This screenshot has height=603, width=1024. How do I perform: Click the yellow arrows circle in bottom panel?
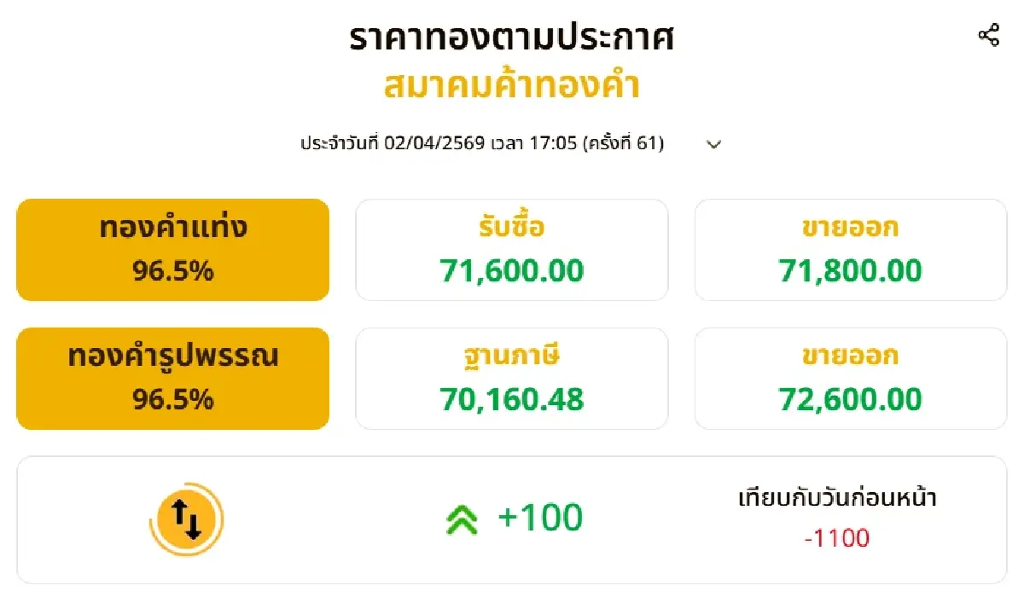[x=189, y=517]
